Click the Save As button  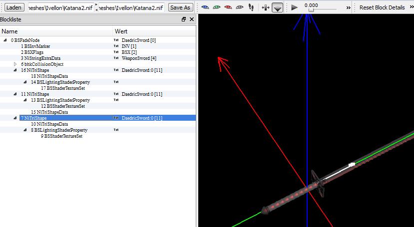[x=180, y=7]
